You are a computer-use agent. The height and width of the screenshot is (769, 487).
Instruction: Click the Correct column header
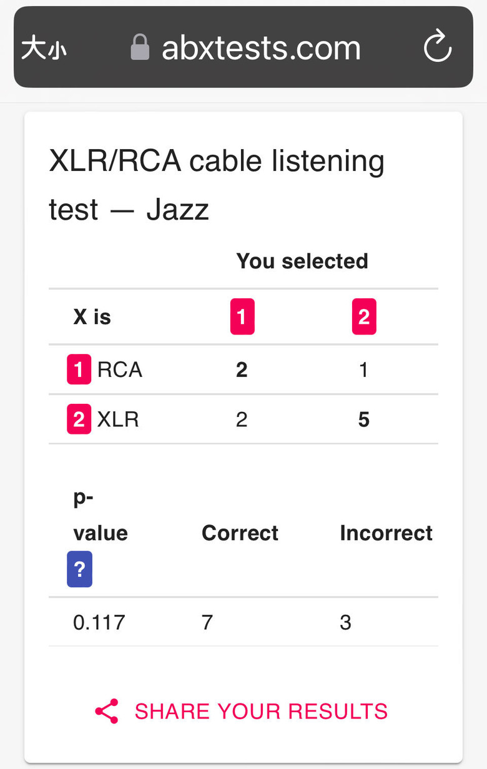click(x=240, y=532)
